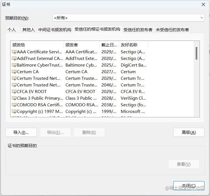The width and height of the screenshot is (210, 196).
Task: Click the VeriSign Cl... friendly name
Action: 133,98
